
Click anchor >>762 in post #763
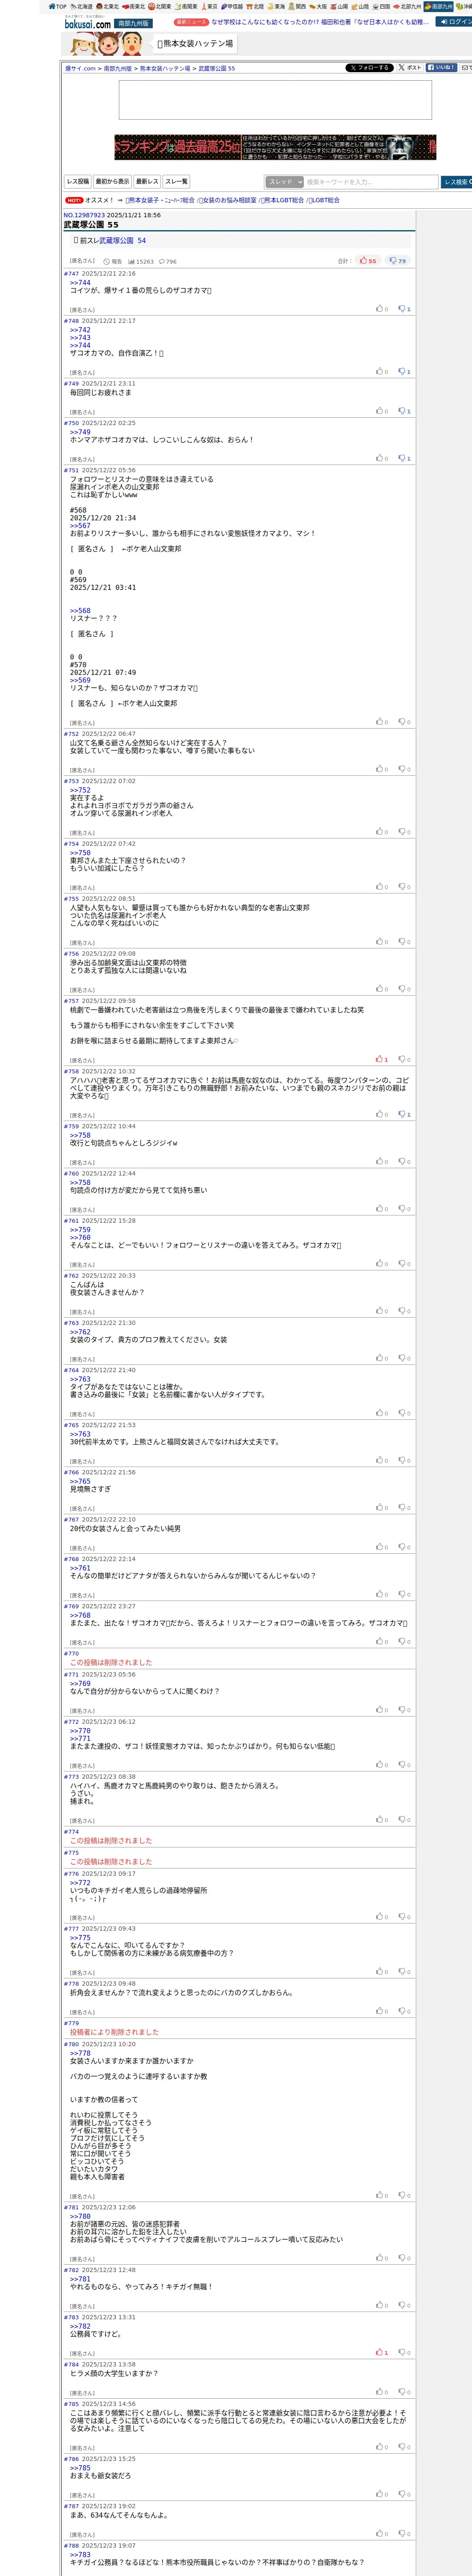tap(80, 1332)
